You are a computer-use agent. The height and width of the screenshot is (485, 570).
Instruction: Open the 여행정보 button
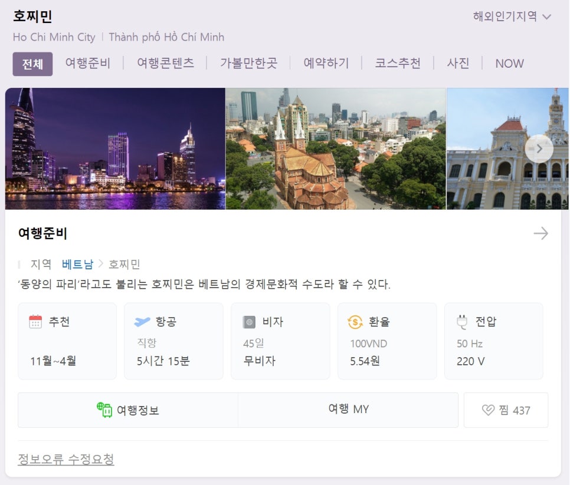tap(128, 410)
